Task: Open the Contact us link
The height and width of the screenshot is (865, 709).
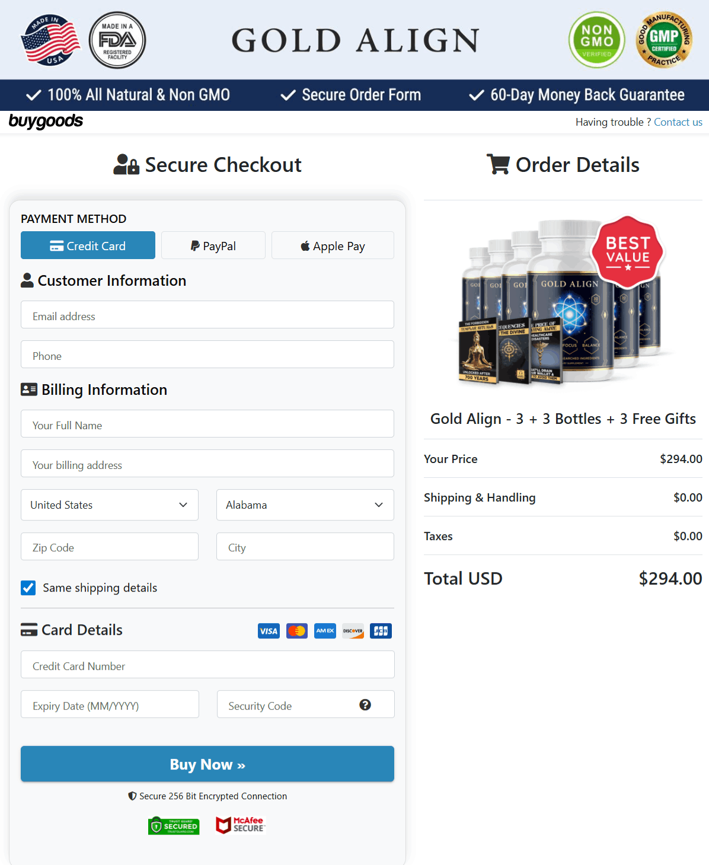Action: 678,122
